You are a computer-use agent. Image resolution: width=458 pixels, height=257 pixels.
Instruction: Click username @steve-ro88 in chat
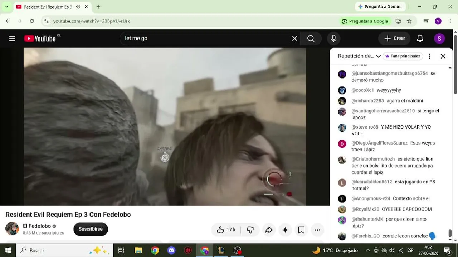(365, 127)
